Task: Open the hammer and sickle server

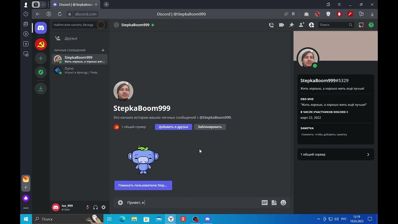Action: click(x=41, y=44)
